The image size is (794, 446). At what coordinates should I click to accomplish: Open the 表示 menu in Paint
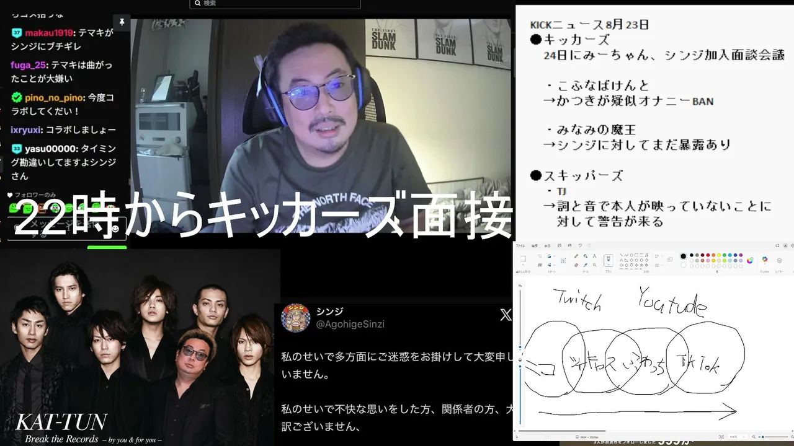[547, 245]
